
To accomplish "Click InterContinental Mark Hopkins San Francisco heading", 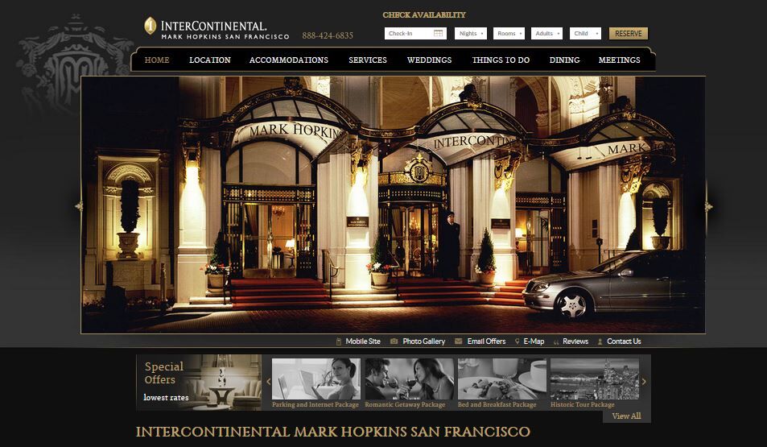I will (x=332, y=432).
